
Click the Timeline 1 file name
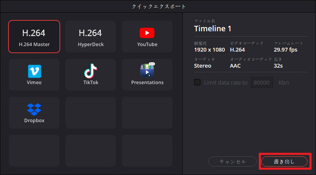pyautogui.click(x=212, y=29)
